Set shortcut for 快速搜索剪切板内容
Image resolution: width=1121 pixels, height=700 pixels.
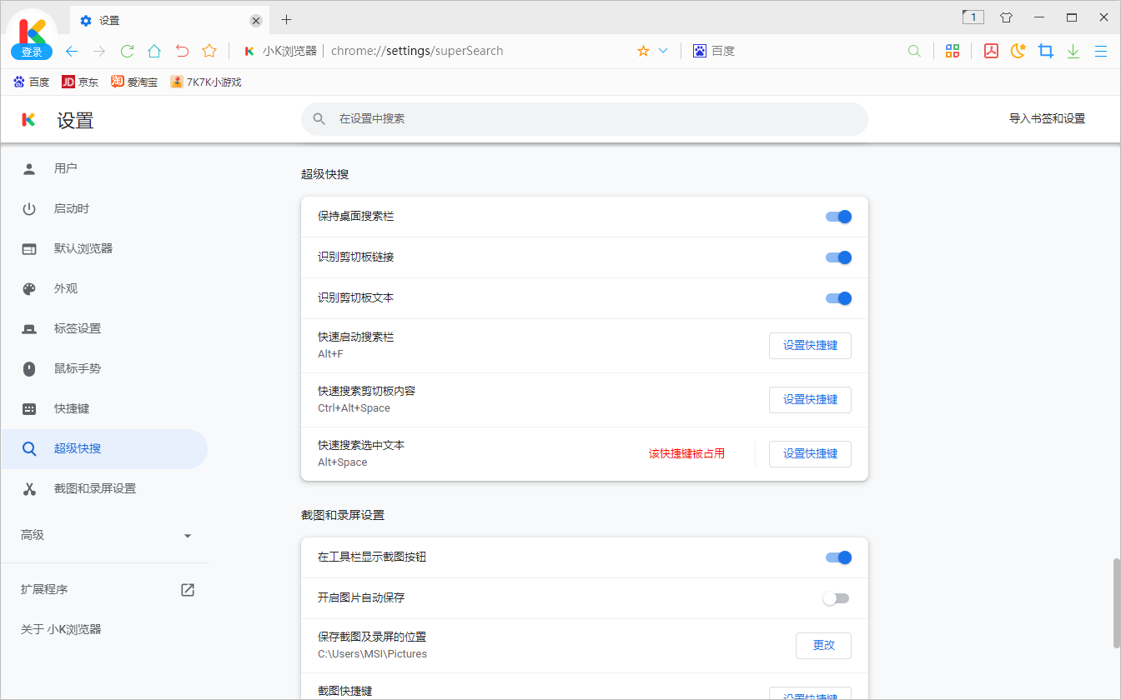(810, 400)
